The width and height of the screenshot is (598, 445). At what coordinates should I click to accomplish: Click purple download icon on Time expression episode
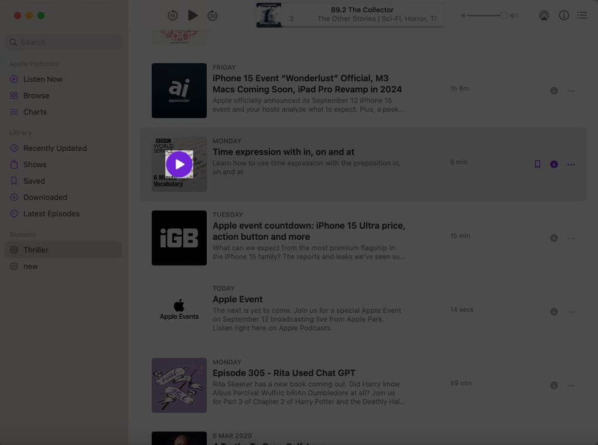(553, 164)
